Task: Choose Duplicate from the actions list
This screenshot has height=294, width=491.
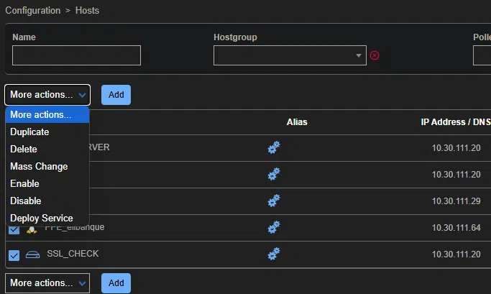Action: click(29, 132)
